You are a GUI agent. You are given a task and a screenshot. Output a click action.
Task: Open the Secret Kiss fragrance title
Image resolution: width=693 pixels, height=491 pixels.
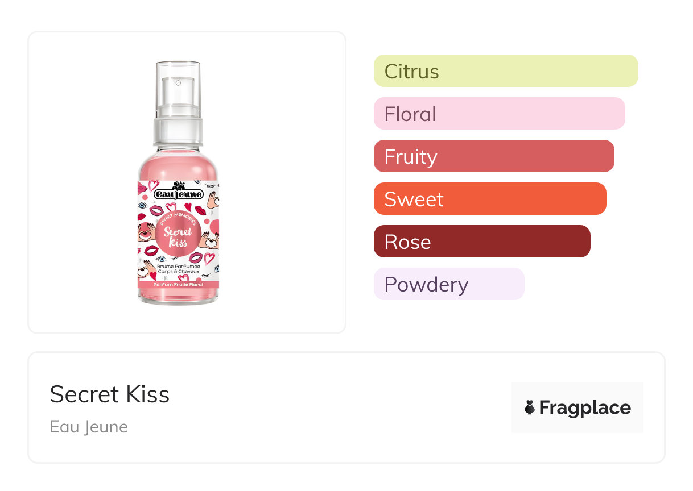pos(110,394)
